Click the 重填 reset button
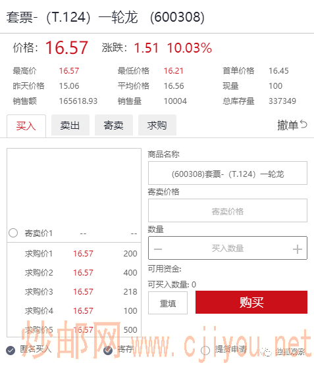The image size is (314, 365). coord(168,303)
